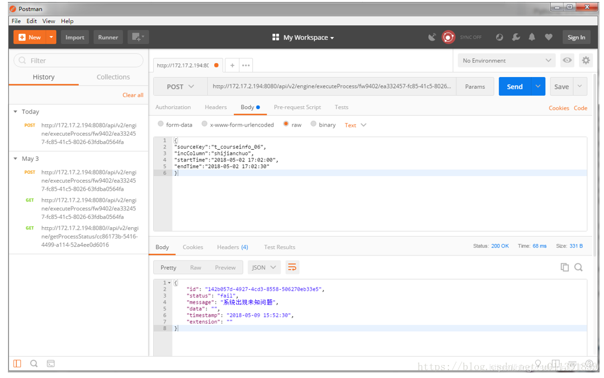Click the Save button
Screen dimensions: 604x378
(561, 87)
